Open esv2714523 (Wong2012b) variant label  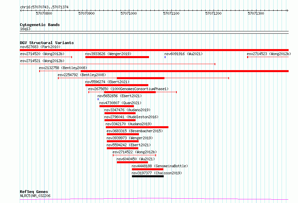tap(269, 54)
